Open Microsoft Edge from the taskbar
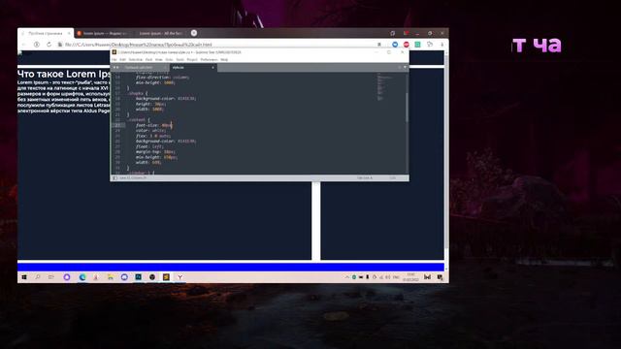 [82, 277]
